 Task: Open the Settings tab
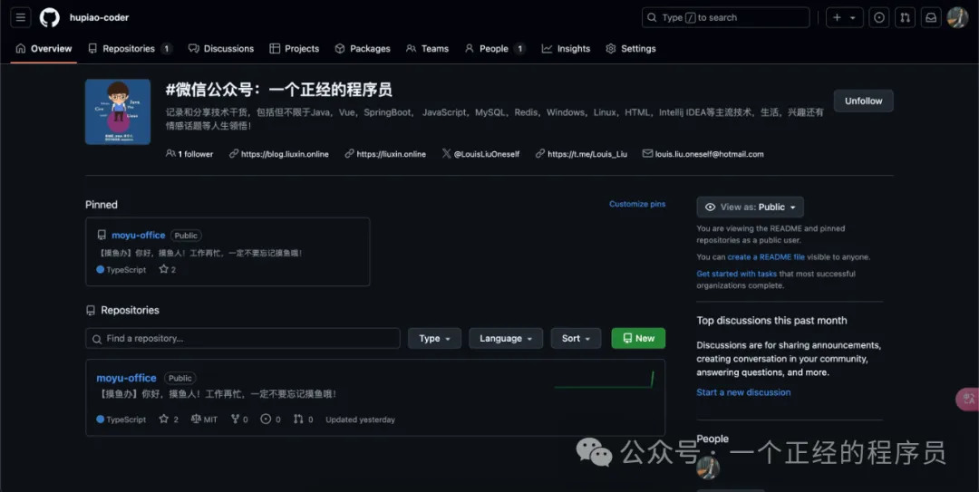point(631,49)
